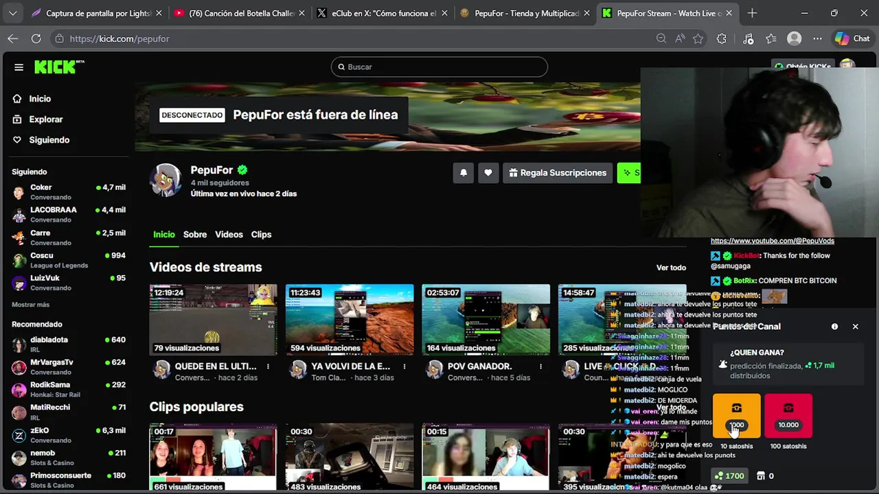Open browser profile icon
The image size is (879, 494).
pos(795,38)
